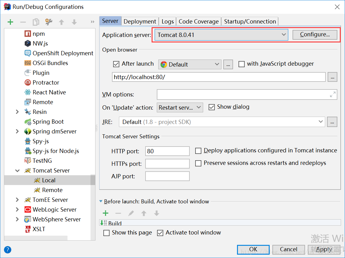
Task: Collapse the Before launch section triangle
Action: point(101,201)
